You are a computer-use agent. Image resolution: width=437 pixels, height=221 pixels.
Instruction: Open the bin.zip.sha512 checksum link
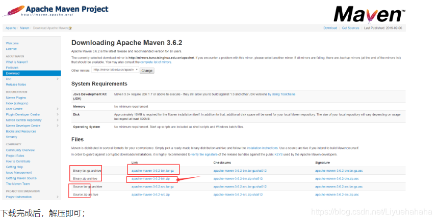(x=238, y=179)
